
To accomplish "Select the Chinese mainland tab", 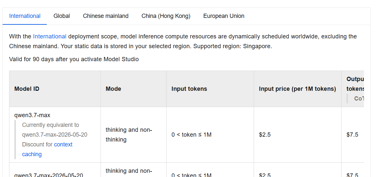I will point(106,16).
